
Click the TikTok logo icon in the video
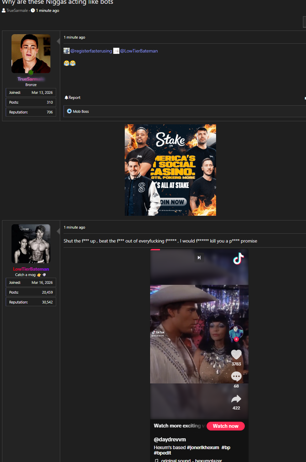pyautogui.click(x=238, y=258)
